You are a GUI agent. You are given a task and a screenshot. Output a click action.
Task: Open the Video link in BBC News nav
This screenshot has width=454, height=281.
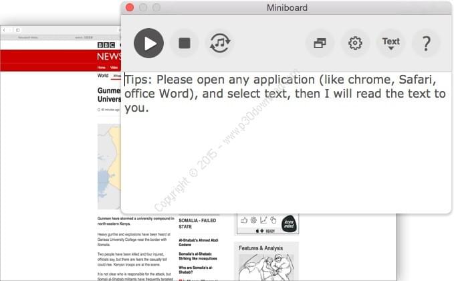(x=114, y=68)
